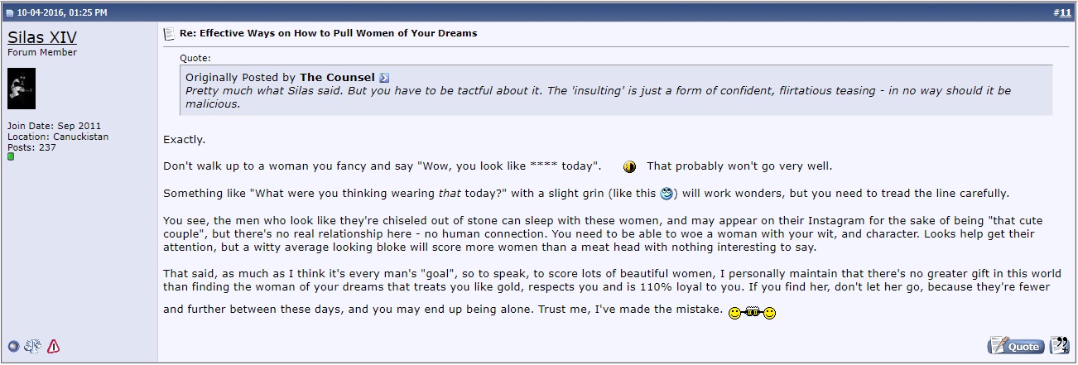
Task: Click the post date 10-04-2016, 01:25 PM
Action: pyautogui.click(x=62, y=12)
